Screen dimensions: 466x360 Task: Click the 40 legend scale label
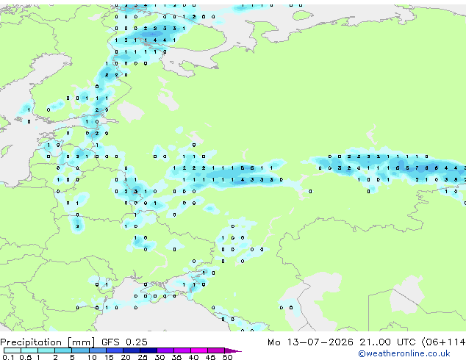tap(194, 357)
